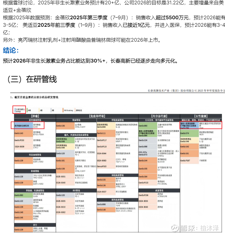Click the 卵巢癌、乳腺癌管线 sub-header
This screenshot has width=225, height=235.
(x=35, y=191)
